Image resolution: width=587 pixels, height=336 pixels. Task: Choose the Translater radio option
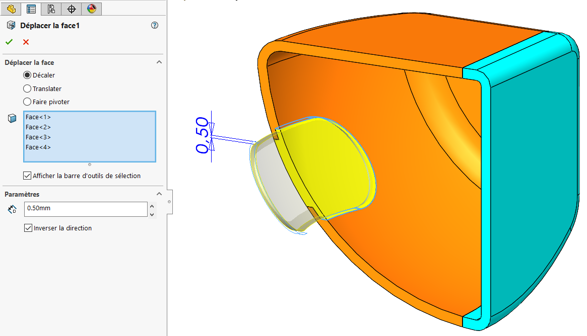coord(27,89)
